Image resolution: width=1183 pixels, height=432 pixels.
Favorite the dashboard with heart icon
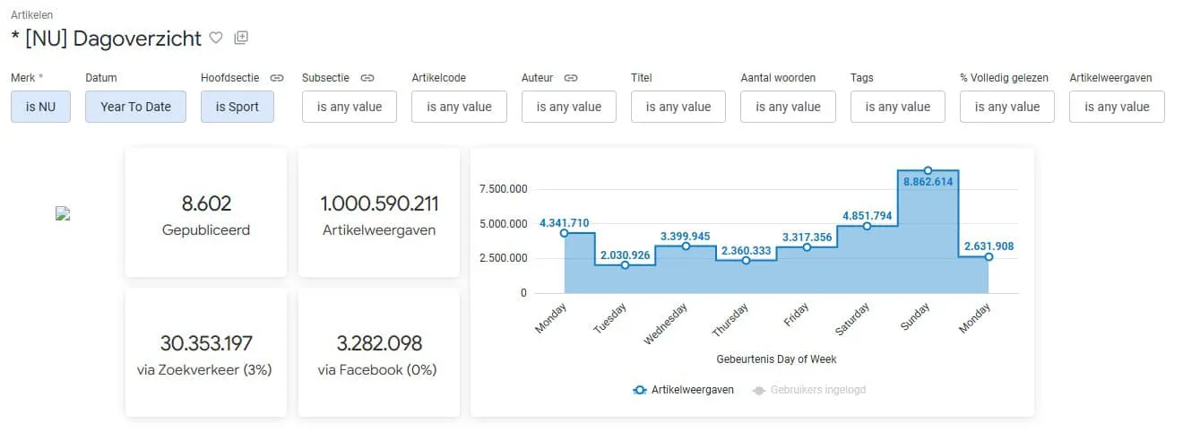point(215,38)
